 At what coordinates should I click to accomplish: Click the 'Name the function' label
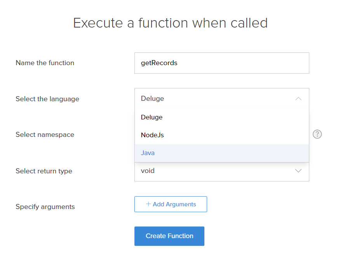[x=45, y=63]
